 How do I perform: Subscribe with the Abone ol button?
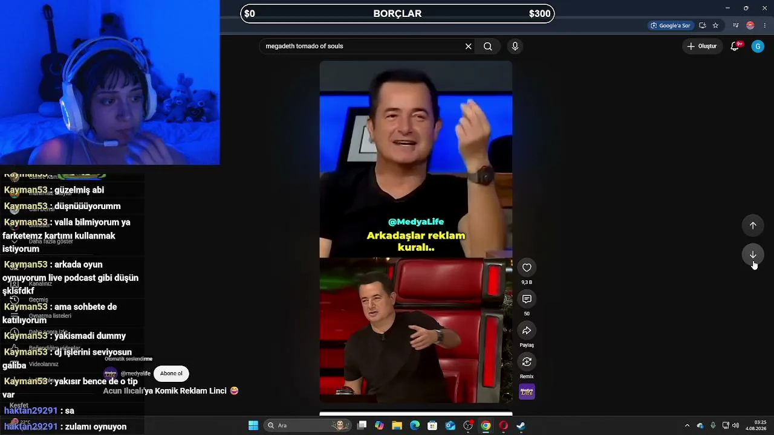coord(171,373)
